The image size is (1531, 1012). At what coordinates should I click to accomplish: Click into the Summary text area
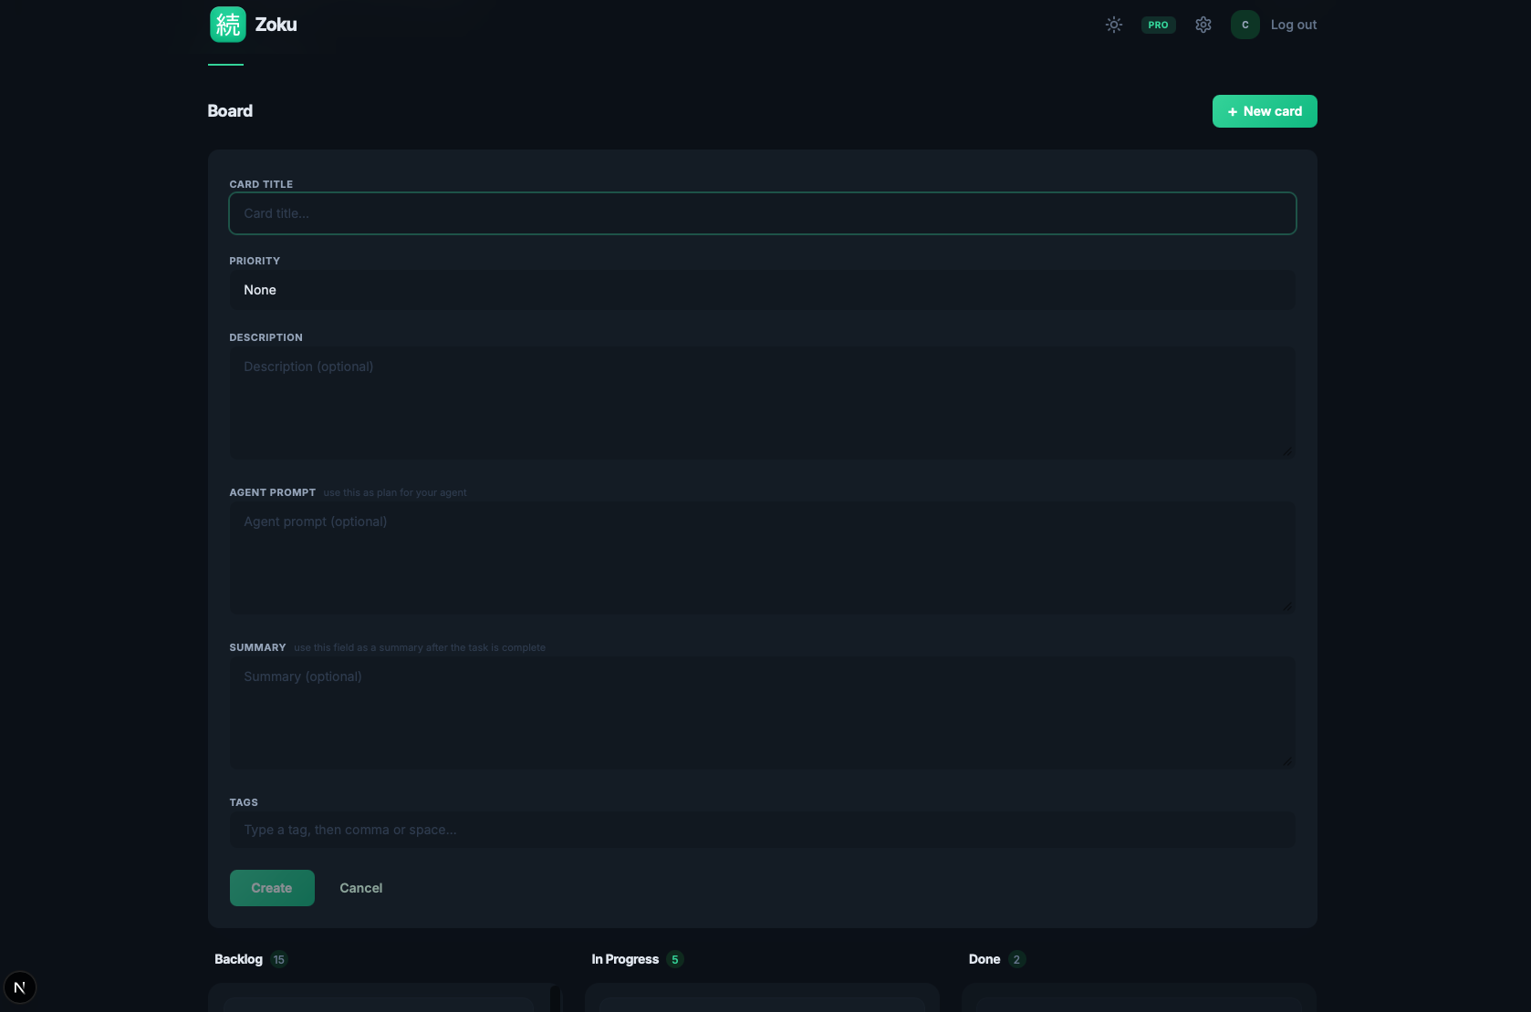pos(762,713)
